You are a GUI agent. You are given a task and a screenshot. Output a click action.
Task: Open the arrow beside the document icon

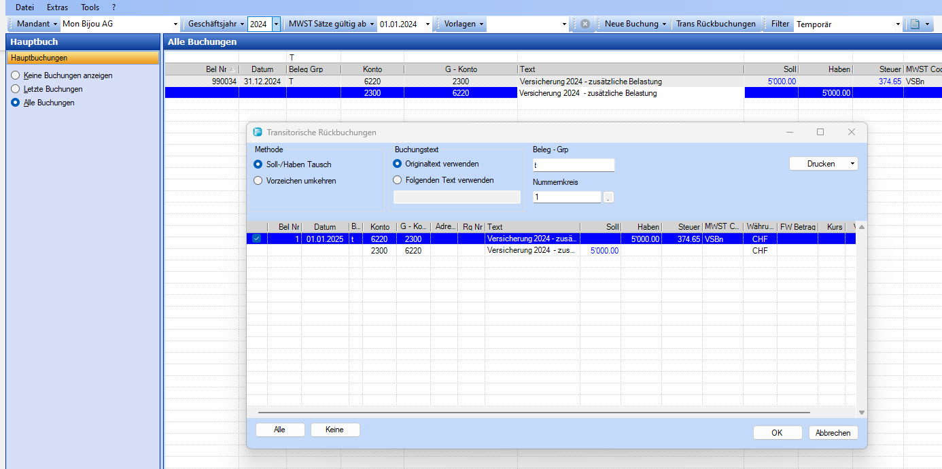click(928, 24)
